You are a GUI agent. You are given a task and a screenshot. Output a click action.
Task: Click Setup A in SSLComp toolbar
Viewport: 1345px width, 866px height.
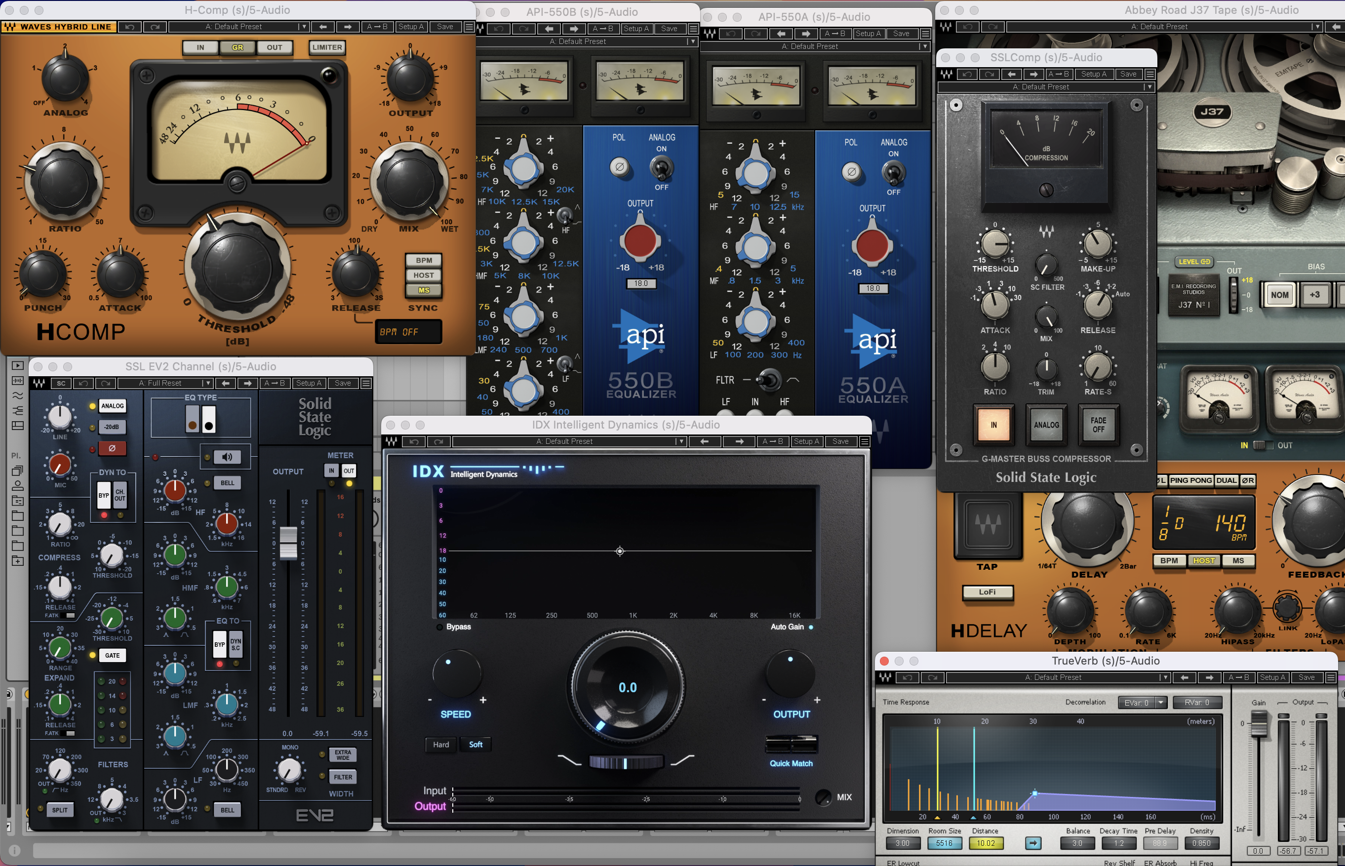(x=1094, y=74)
